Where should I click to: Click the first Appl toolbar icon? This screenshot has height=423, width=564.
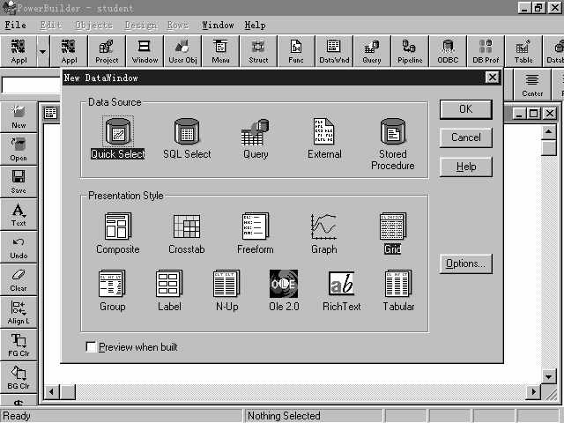(x=19, y=51)
